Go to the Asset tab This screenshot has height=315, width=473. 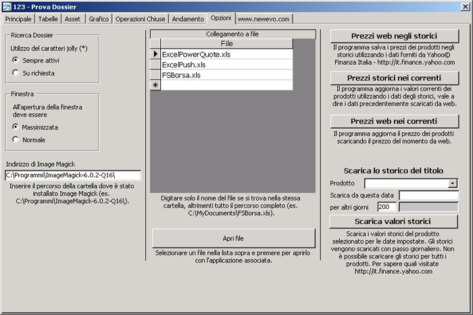point(73,19)
